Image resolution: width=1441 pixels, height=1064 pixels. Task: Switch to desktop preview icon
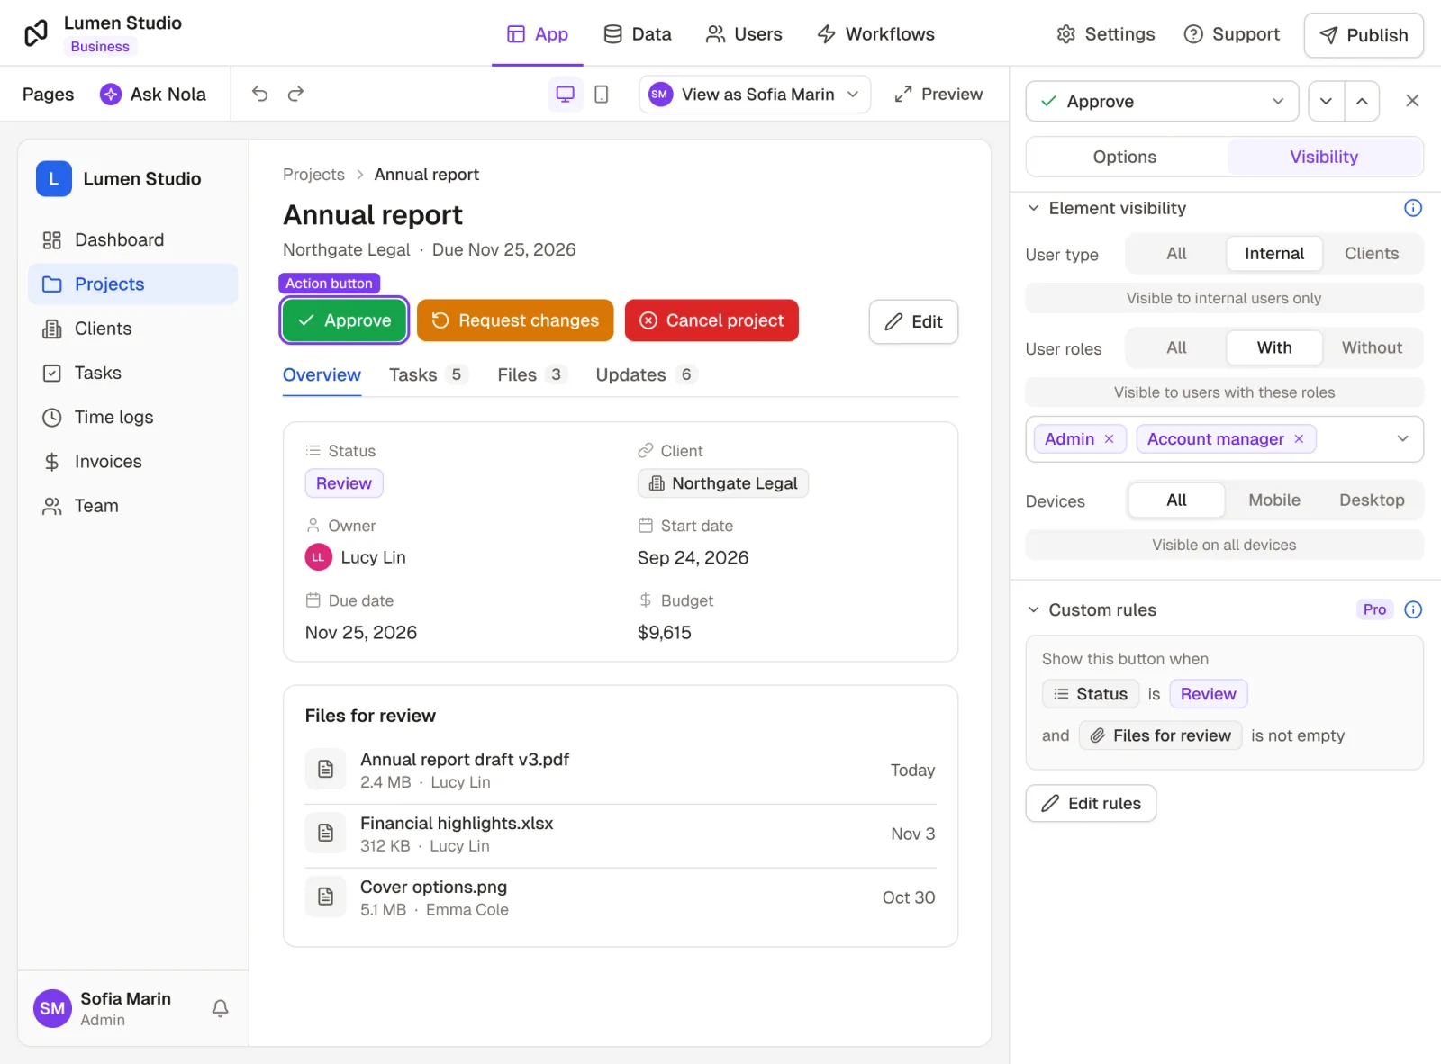(565, 94)
